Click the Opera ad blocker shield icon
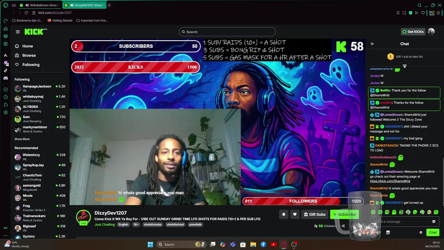 pos(410,13)
